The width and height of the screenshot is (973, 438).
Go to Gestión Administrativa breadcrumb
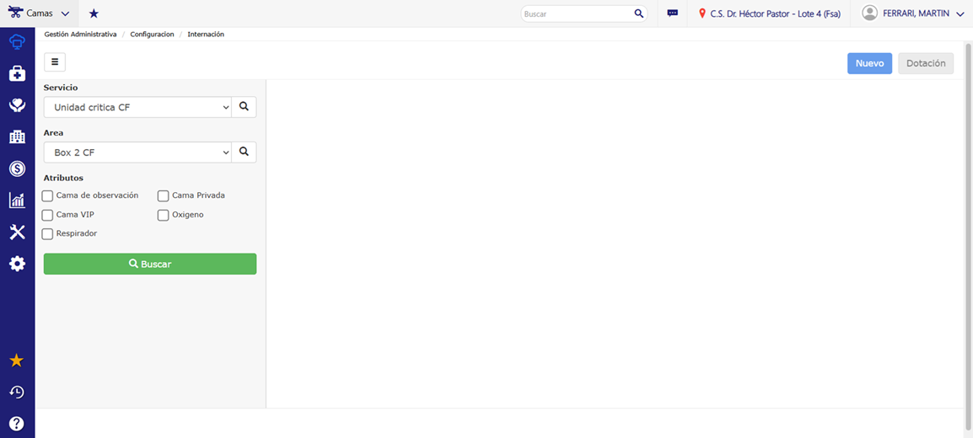click(x=81, y=35)
